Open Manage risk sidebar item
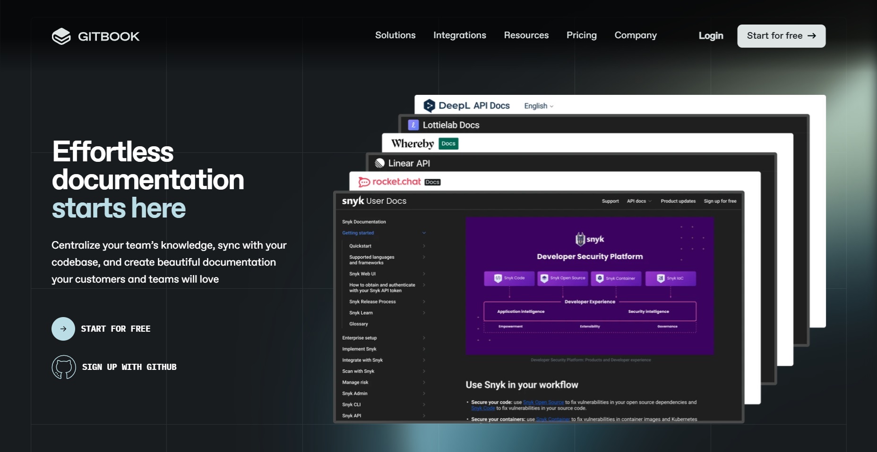Viewport: 877px width, 452px height. [x=355, y=383]
